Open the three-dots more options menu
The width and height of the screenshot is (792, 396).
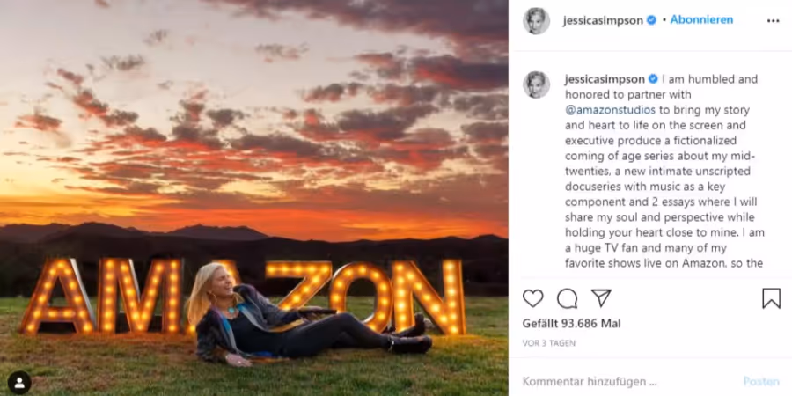[x=773, y=21]
